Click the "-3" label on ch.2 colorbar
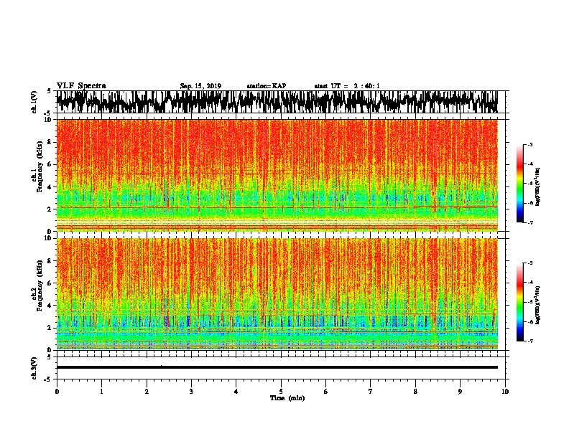The height and width of the screenshot is (439, 569). pyautogui.click(x=530, y=263)
